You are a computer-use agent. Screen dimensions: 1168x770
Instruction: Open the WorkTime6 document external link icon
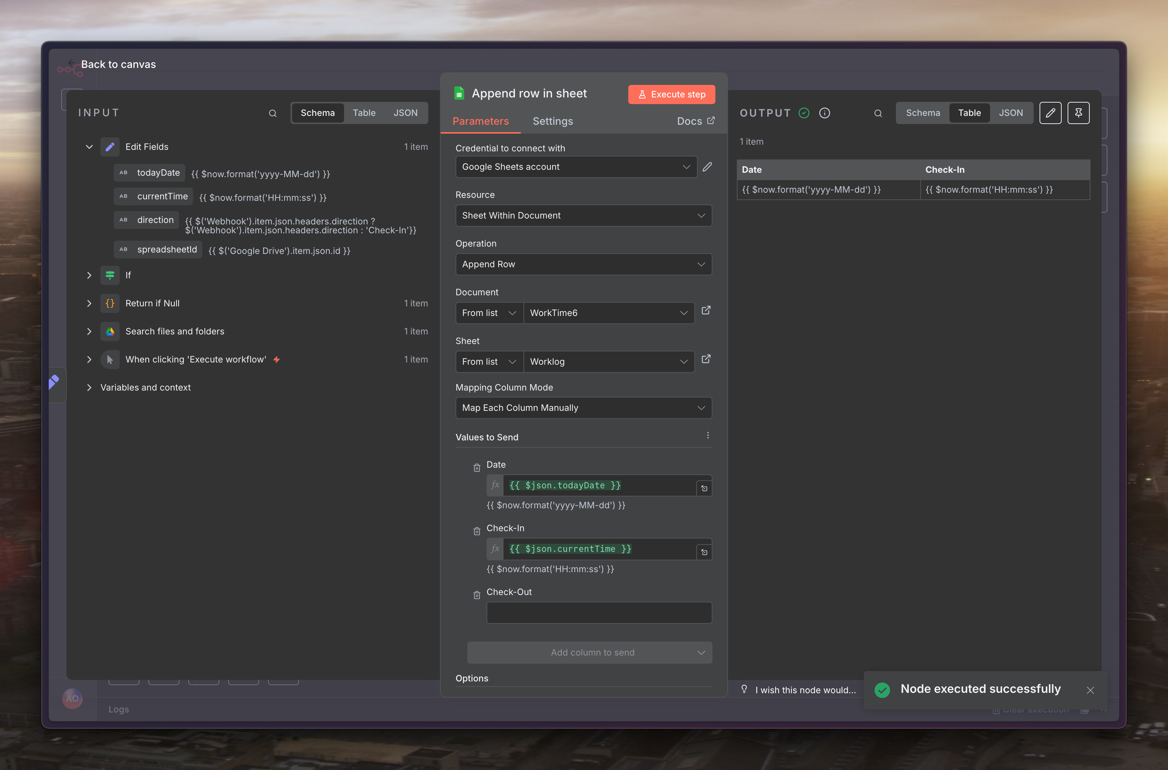pyautogui.click(x=705, y=310)
